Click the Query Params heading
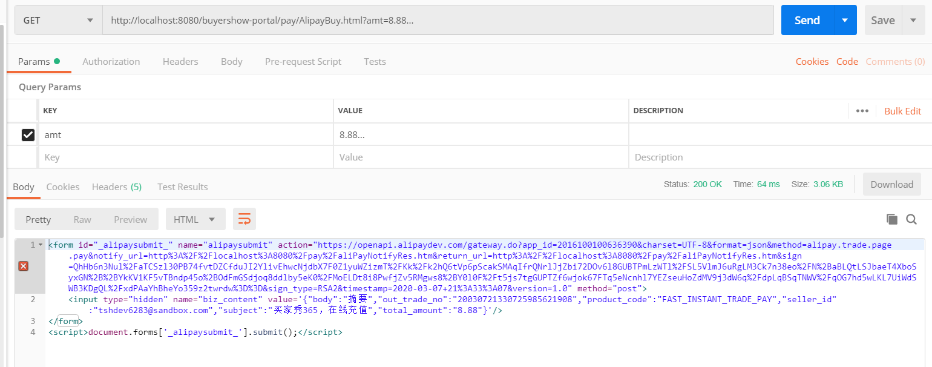Screen dimensions: 932x367 (50, 87)
